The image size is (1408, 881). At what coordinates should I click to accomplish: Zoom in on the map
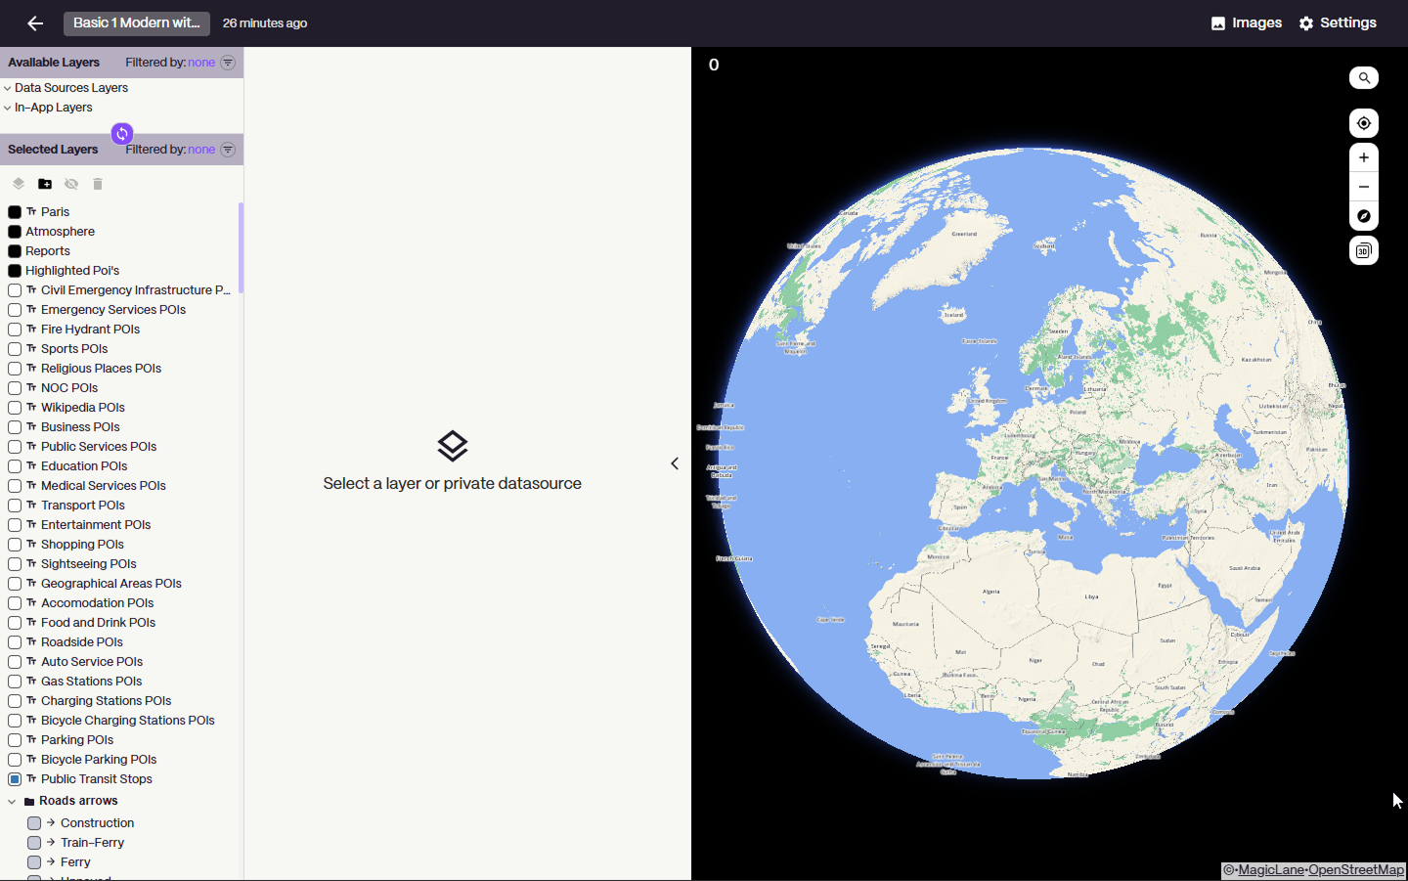(1363, 157)
